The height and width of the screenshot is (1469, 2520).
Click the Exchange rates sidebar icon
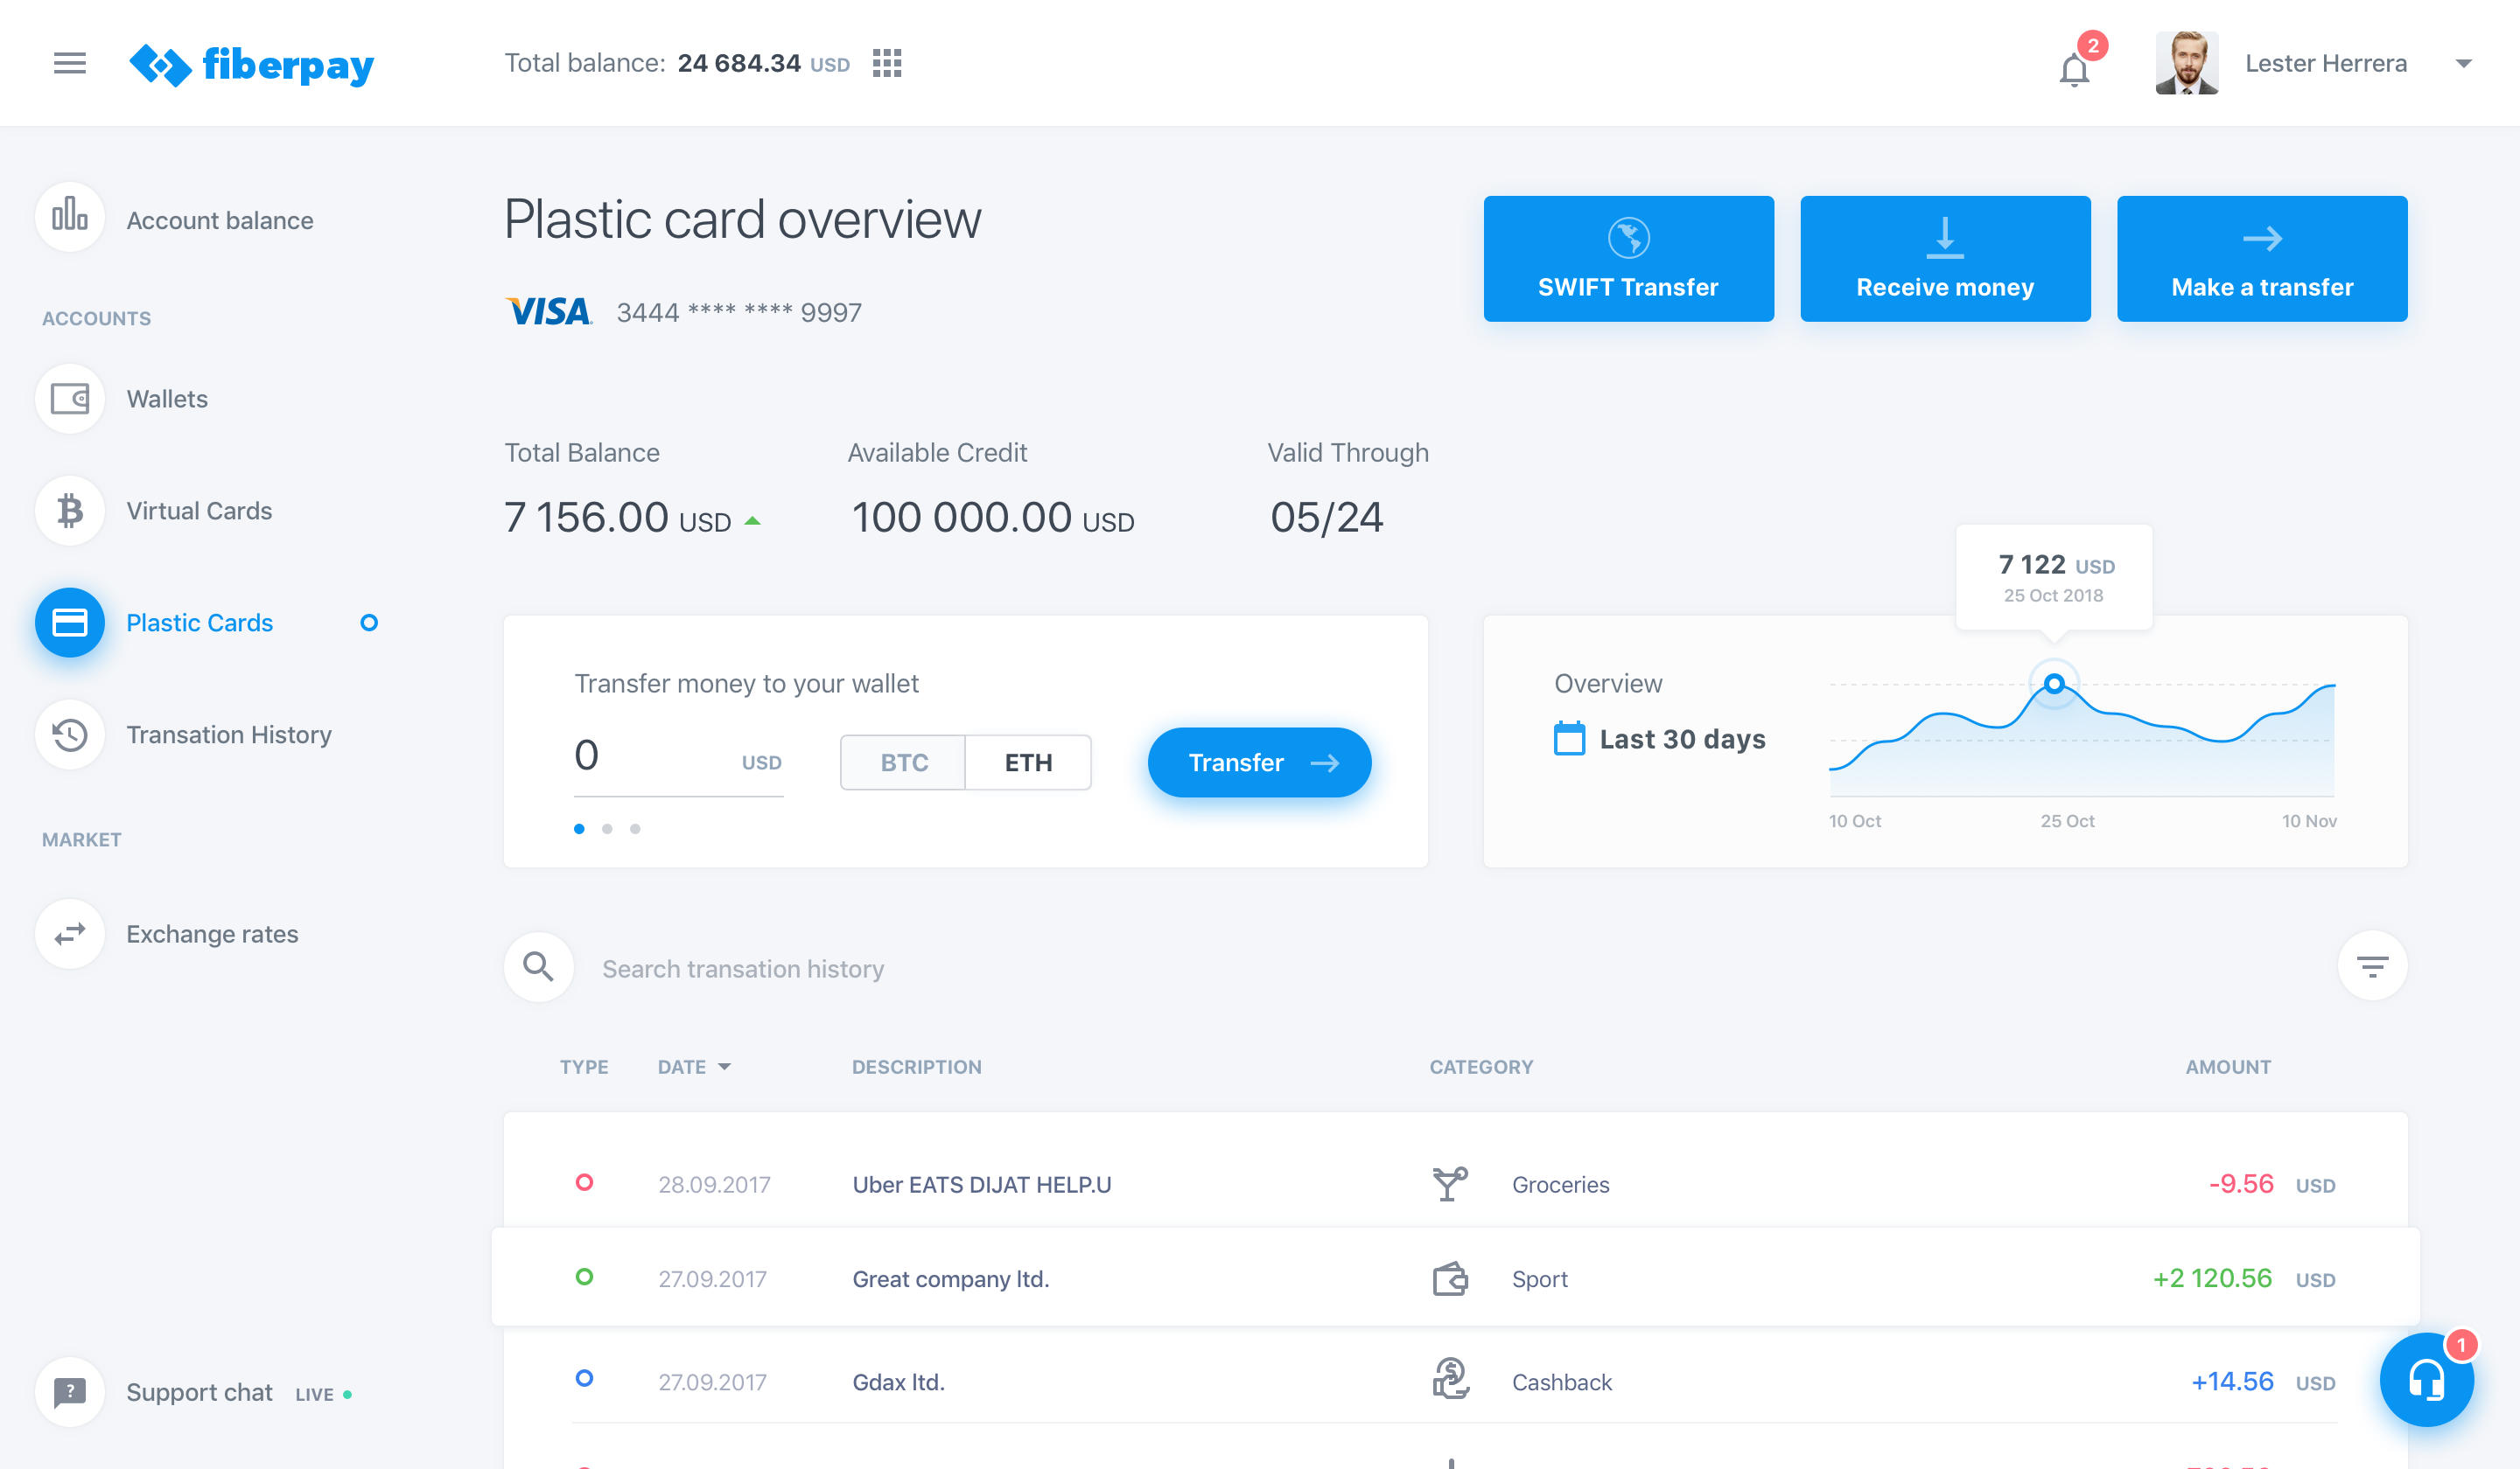pos(70,934)
